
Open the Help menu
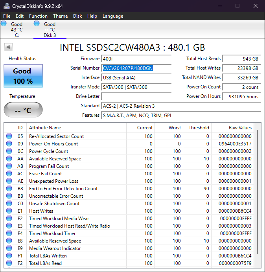(x=92, y=16)
